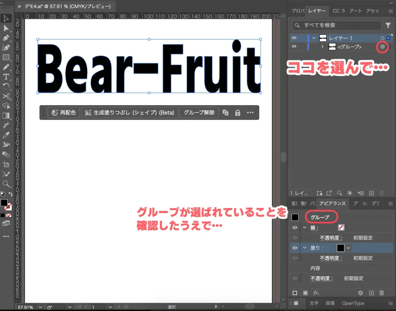The width and height of the screenshot is (396, 311).
Task: Switch to the 段落 tab
Action: (x=330, y=303)
